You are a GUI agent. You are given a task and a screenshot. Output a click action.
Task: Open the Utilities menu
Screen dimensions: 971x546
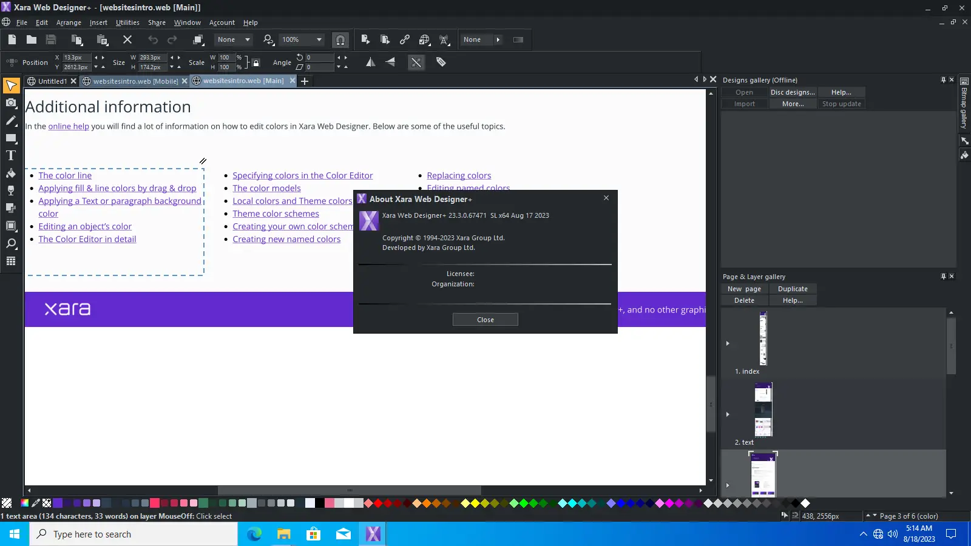[x=127, y=22]
